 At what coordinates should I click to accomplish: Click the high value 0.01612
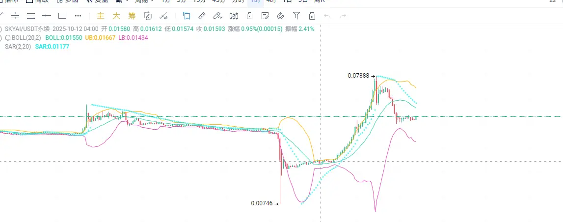(x=151, y=29)
